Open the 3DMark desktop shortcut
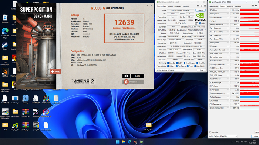259x145 pixels. point(5,72)
